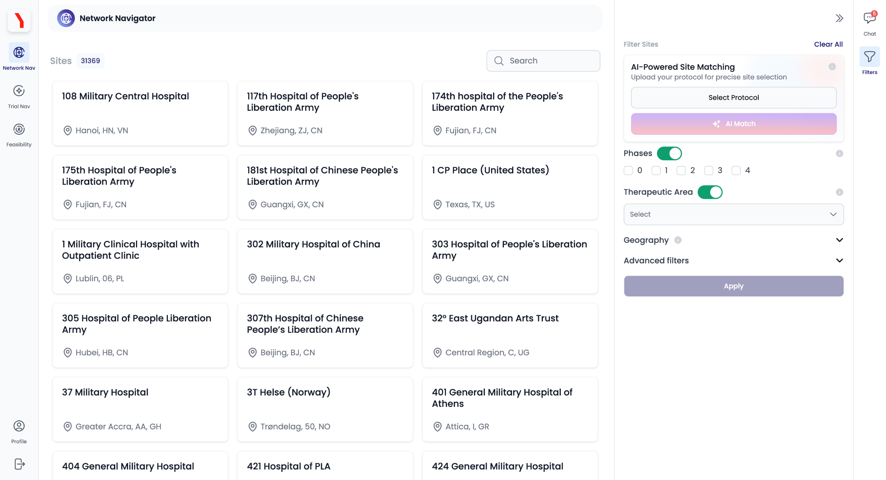Collapse filter panel with double chevron
The image size is (886, 480).
(x=839, y=18)
